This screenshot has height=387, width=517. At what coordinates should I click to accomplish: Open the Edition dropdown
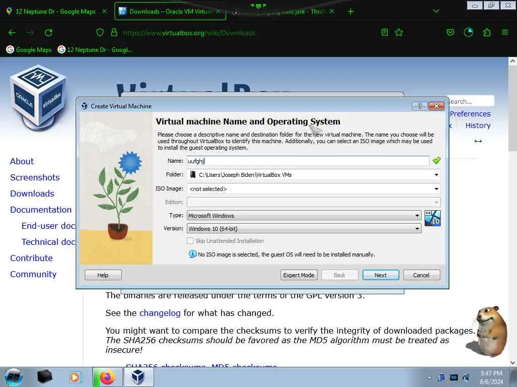click(x=313, y=202)
